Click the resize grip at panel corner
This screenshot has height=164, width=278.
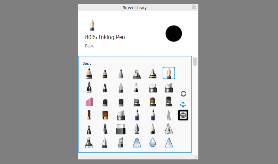tap(196, 157)
